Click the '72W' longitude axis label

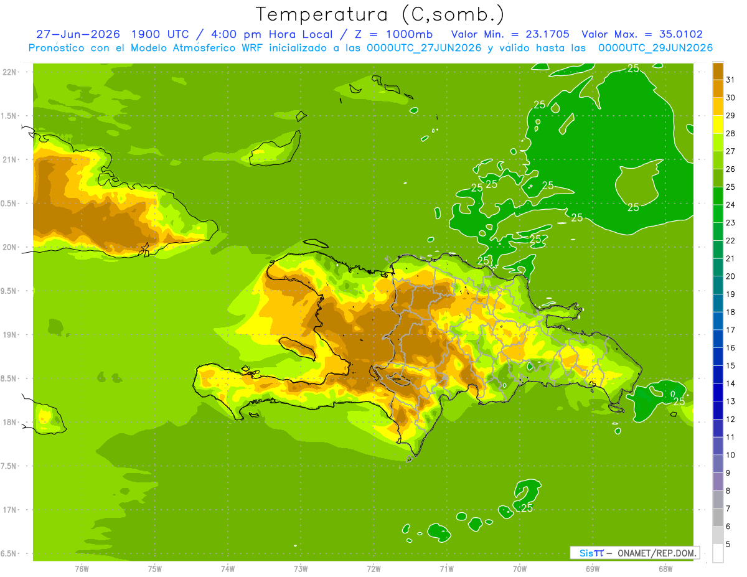coord(374,569)
